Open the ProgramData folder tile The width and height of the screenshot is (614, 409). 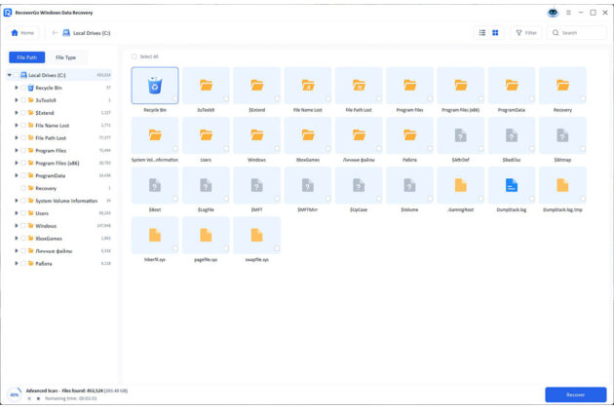[x=512, y=86]
